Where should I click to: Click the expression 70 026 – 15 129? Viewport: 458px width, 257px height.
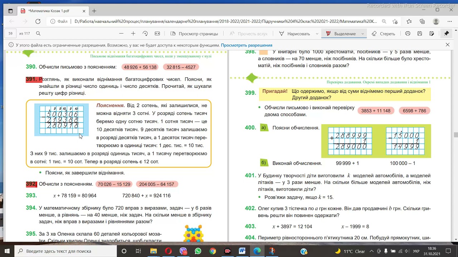(114, 184)
